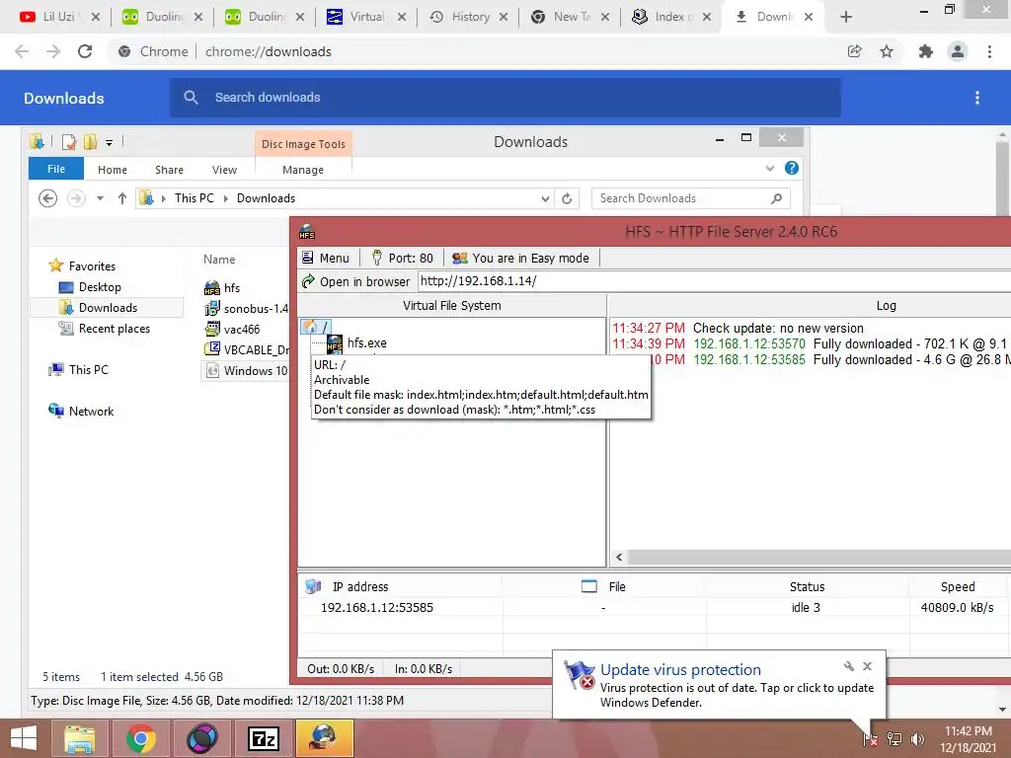Open Chrome profile avatar

click(958, 51)
